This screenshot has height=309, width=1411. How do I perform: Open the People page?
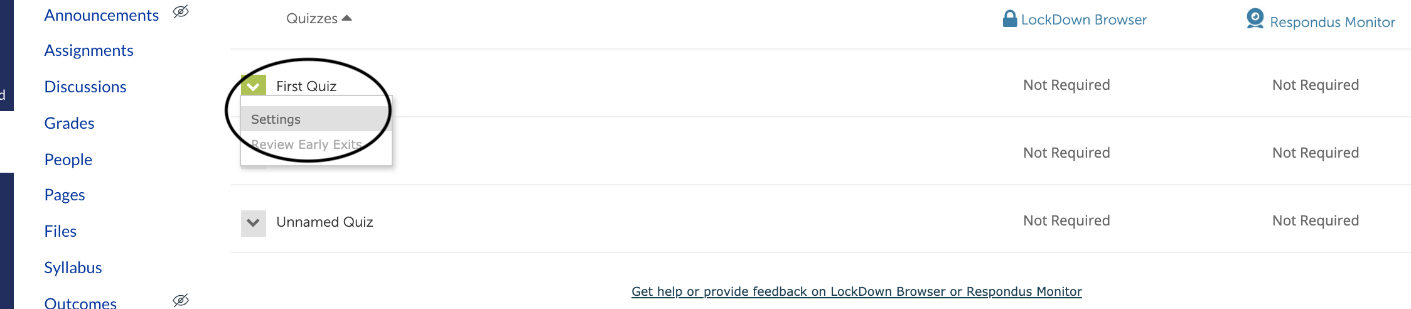point(68,160)
